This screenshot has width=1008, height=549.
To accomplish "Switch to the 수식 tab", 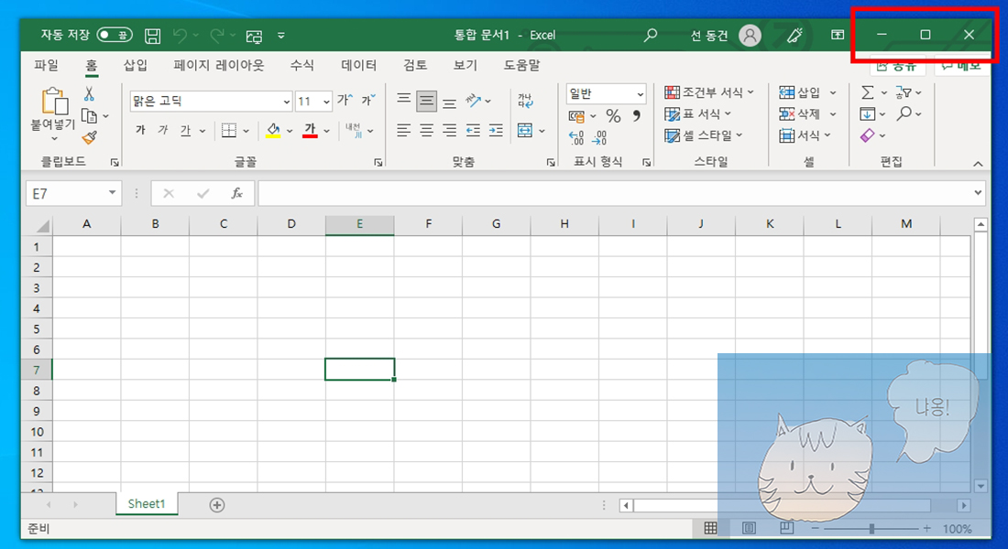I will (302, 65).
